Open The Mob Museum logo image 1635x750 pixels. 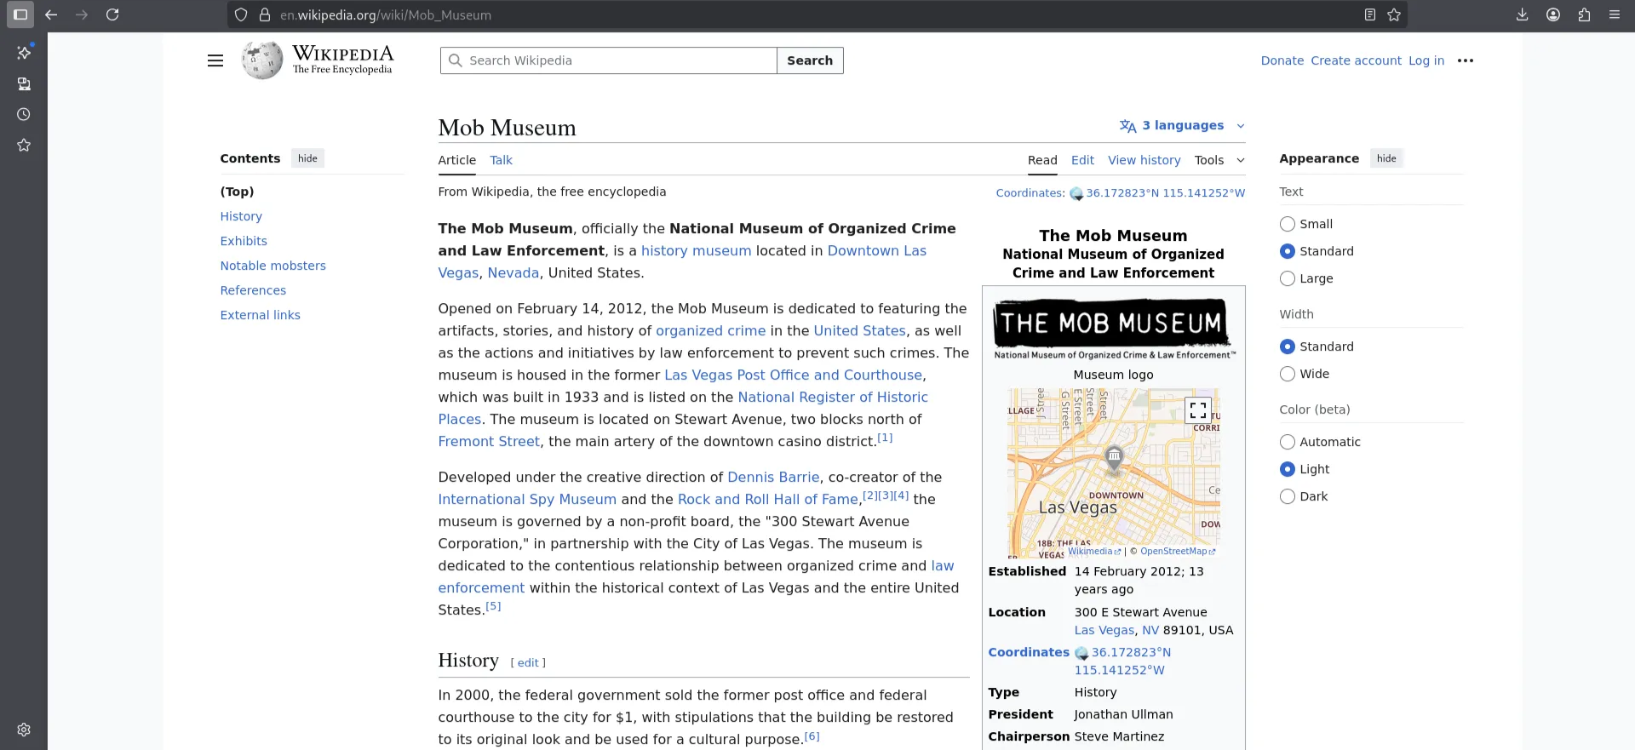coord(1114,329)
